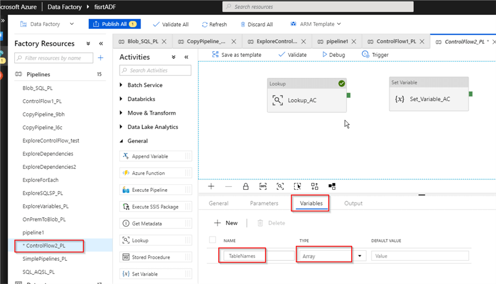This screenshot has height=284, width=496.
Task: Close the ExploreControl tab
Action: coord(304,41)
